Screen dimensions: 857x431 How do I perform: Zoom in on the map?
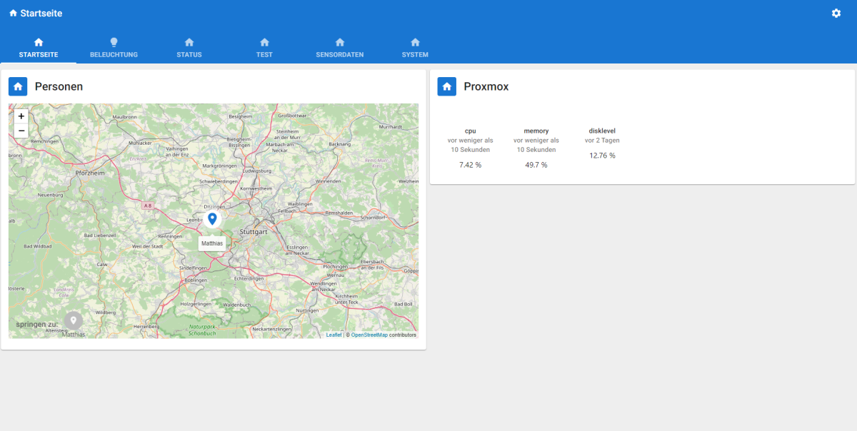[21, 116]
